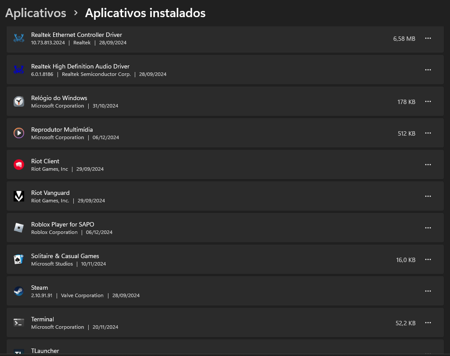Click the Aplicativos instalados page heading
This screenshot has height=356, width=450.
pyautogui.click(x=145, y=13)
